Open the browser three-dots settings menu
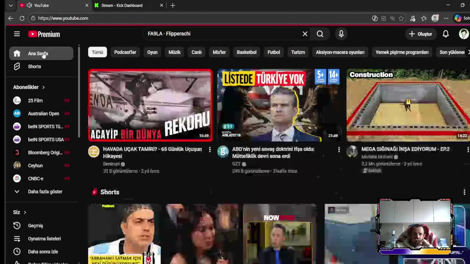Viewport: 470px width, 264px height. [x=446, y=18]
